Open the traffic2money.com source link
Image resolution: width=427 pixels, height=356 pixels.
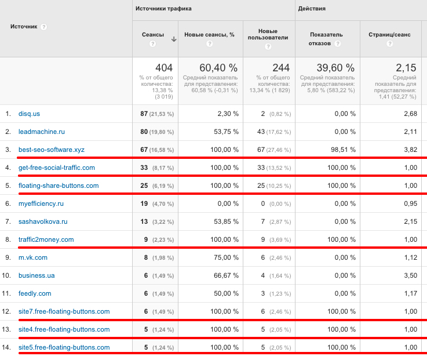point(46,239)
